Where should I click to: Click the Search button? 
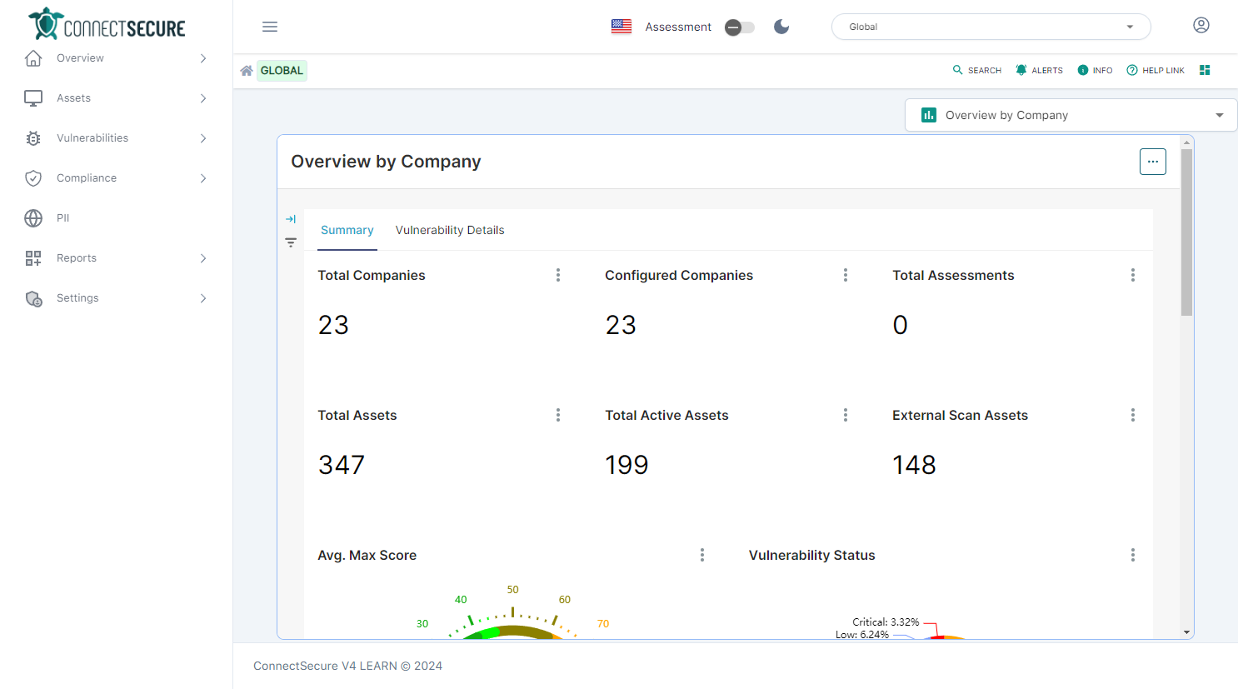(x=977, y=71)
